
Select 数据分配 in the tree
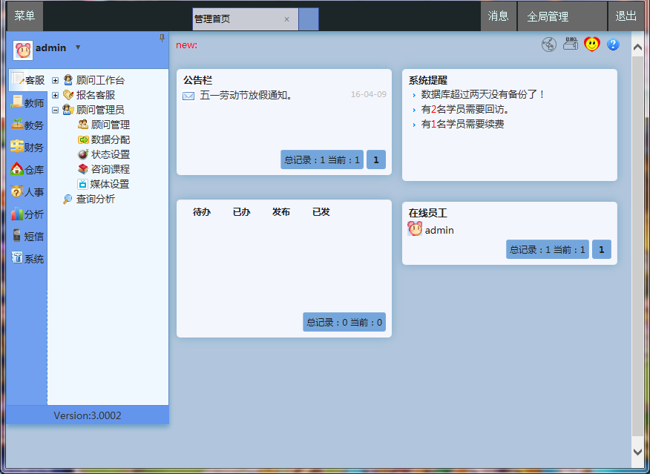point(110,139)
